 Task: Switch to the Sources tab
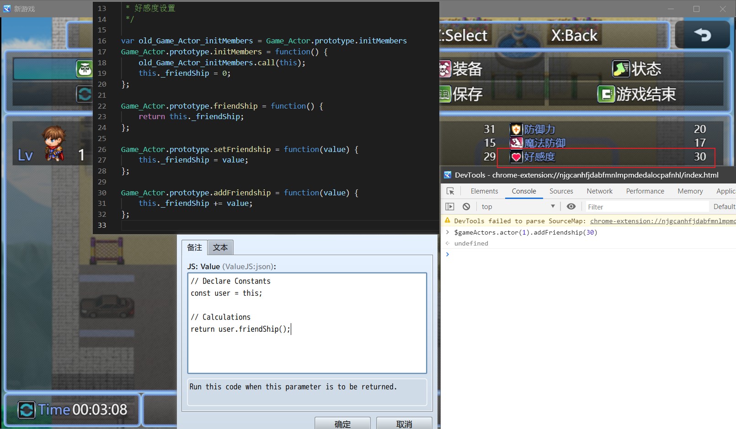click(561, 191)
